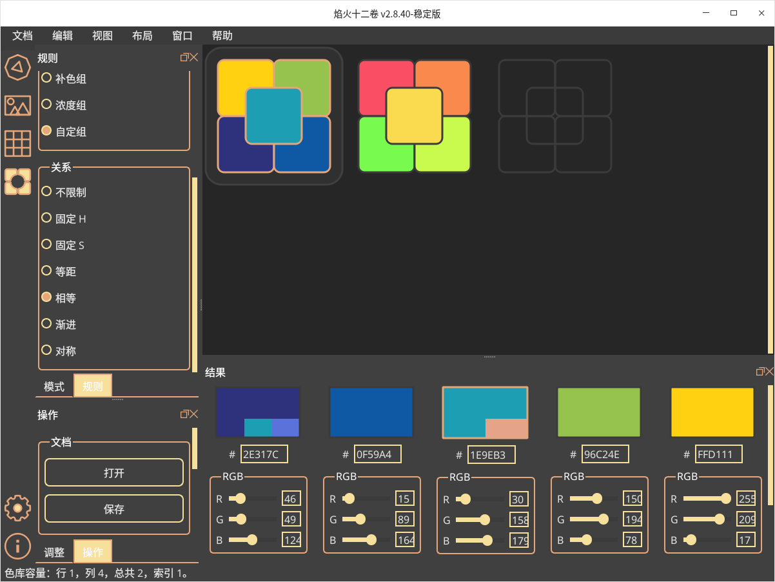Select the second color set thumbnail in depot
Image resolution: width=775 pixels, height=582 pixels.
tap(415, 116)
